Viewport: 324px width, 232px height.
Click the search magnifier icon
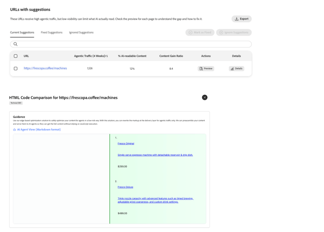(x=15, y=44)
